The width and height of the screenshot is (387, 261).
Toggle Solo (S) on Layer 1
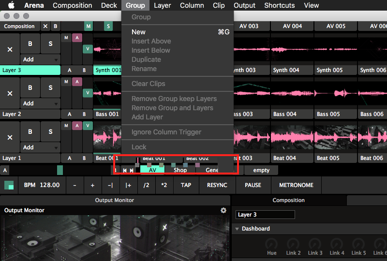click(50, 131)
